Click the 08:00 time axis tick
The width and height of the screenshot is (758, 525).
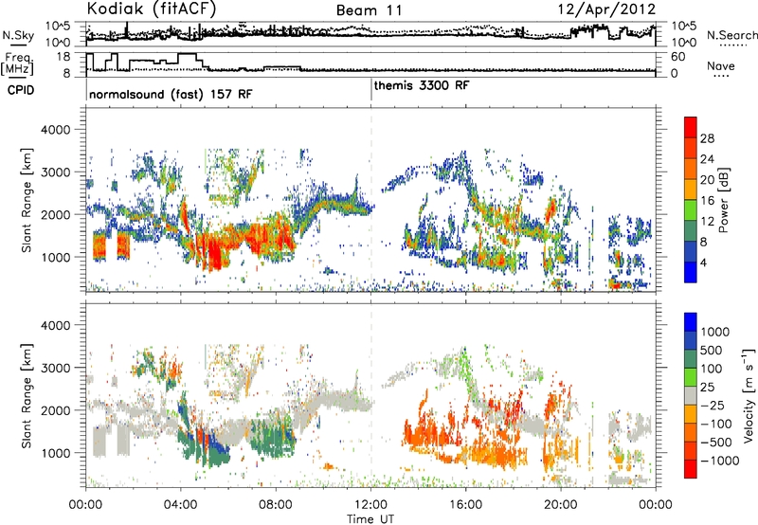pyautogui.click(x=276, y=505)
